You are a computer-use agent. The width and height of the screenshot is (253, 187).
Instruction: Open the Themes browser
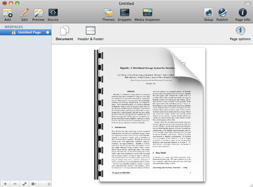click(108, 15)
